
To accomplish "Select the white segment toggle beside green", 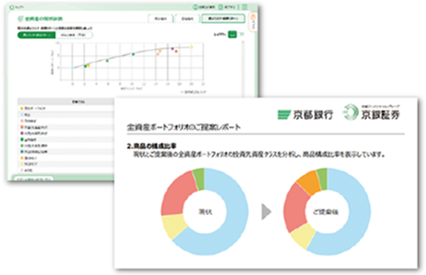I will tap(74, 35).
